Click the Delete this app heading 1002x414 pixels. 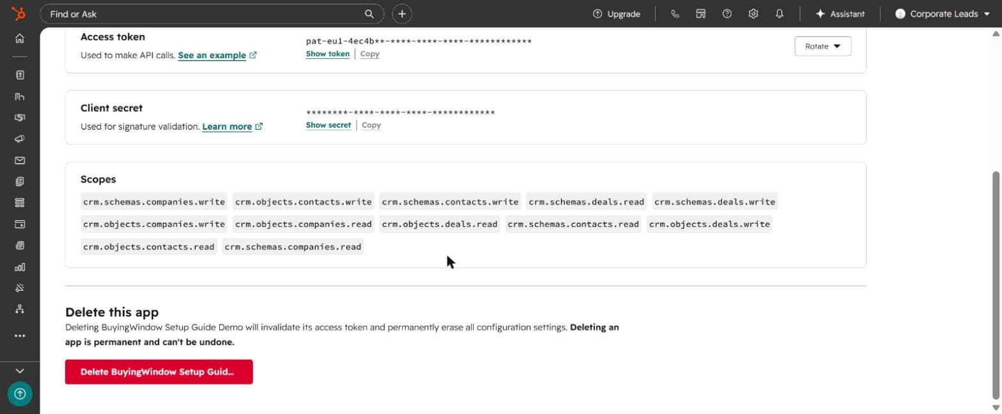tap(112, 312)
